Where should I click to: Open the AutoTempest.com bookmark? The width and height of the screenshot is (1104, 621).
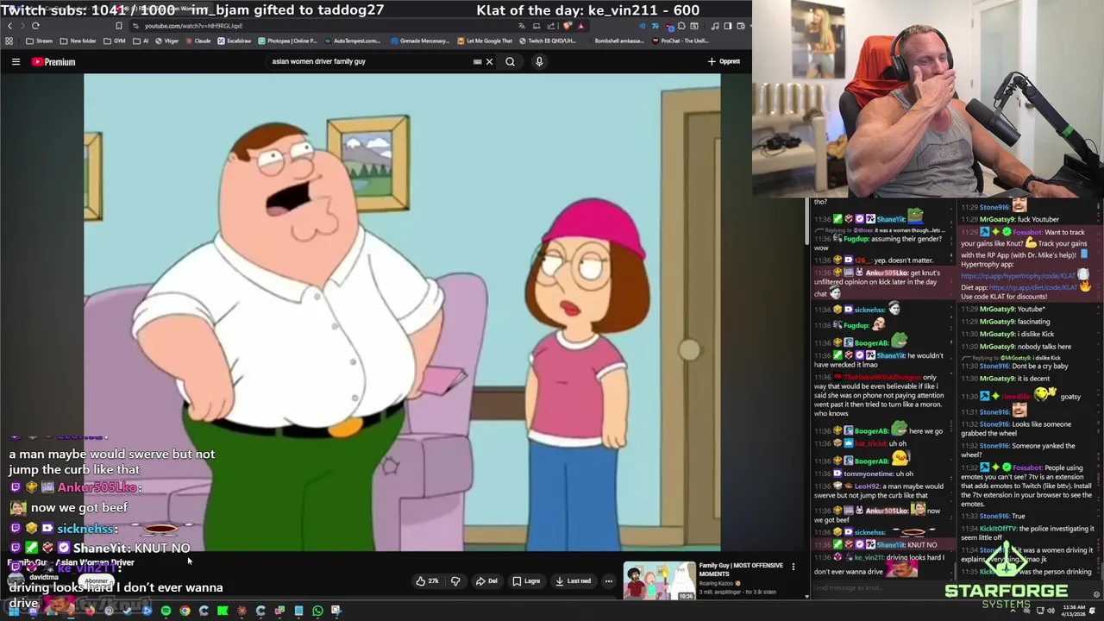354,41
